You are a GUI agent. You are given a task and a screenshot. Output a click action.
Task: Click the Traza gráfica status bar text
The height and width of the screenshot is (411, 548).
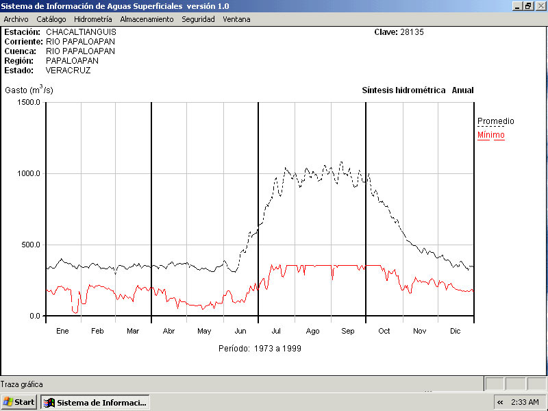22,384
